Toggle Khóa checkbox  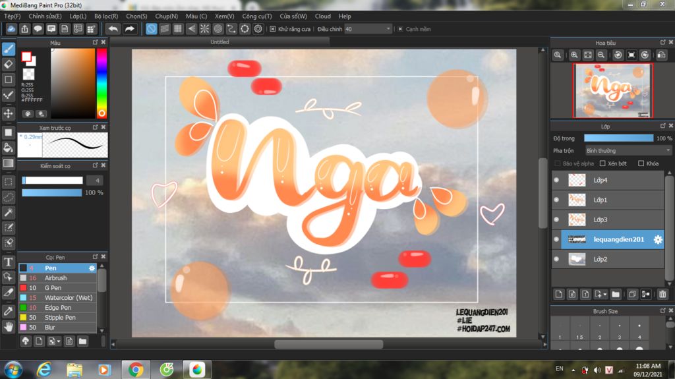coord(641,163)
